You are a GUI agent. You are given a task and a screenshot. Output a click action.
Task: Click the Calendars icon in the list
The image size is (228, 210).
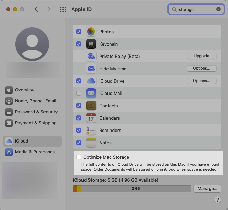91,118
